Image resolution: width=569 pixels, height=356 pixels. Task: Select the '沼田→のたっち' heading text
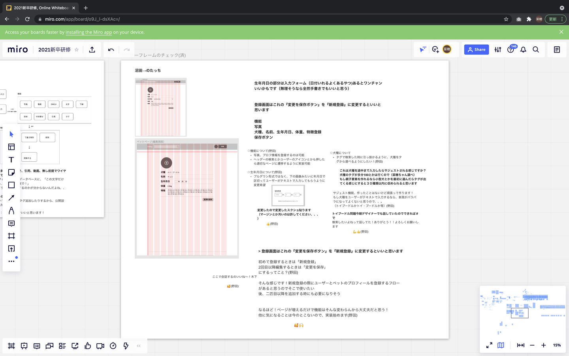point(148,70)
